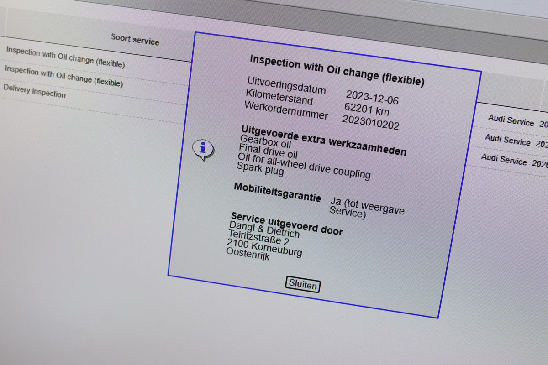Click the bottom Audi Service cell

coord(504,159)
